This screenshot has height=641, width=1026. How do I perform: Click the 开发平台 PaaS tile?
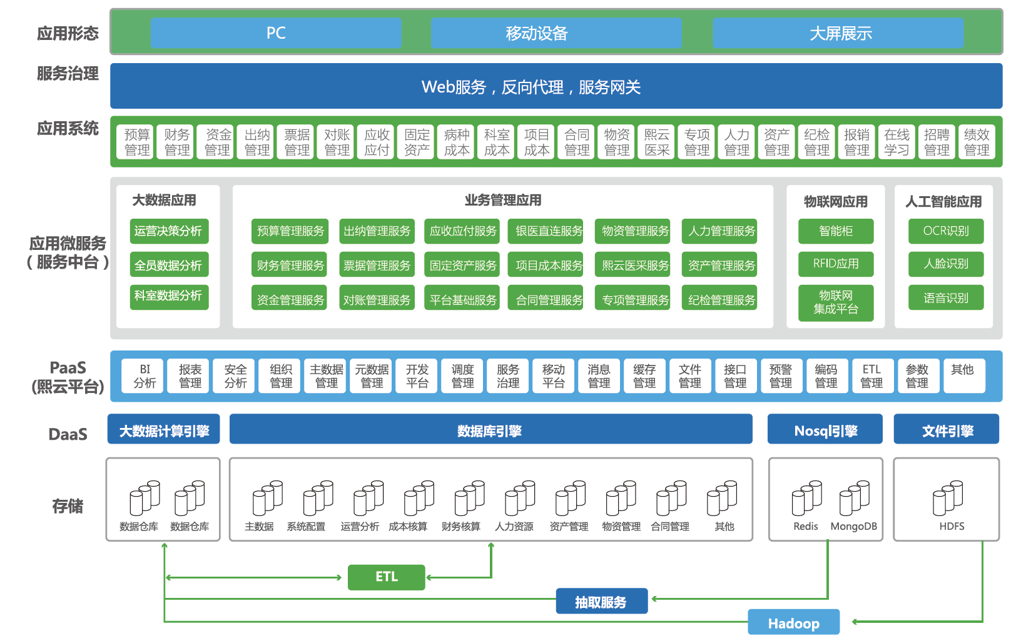[417, 375]
